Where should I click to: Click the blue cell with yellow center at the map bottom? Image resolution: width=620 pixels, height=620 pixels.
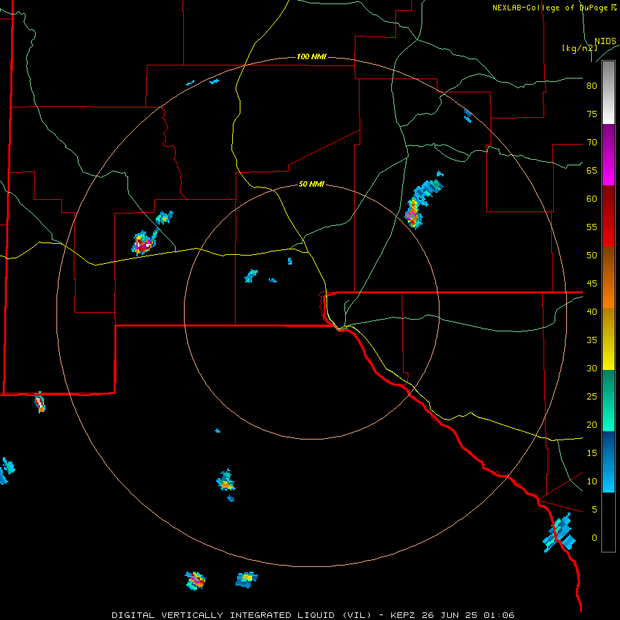click(x=247, y=579)
